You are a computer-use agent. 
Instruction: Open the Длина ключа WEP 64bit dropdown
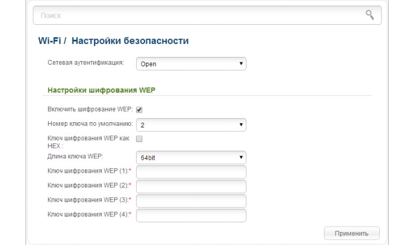[191, 158]
